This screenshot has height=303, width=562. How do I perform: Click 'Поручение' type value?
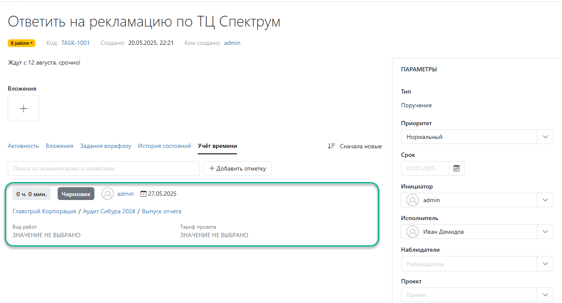pyautogui.click(x=416, y=105)
